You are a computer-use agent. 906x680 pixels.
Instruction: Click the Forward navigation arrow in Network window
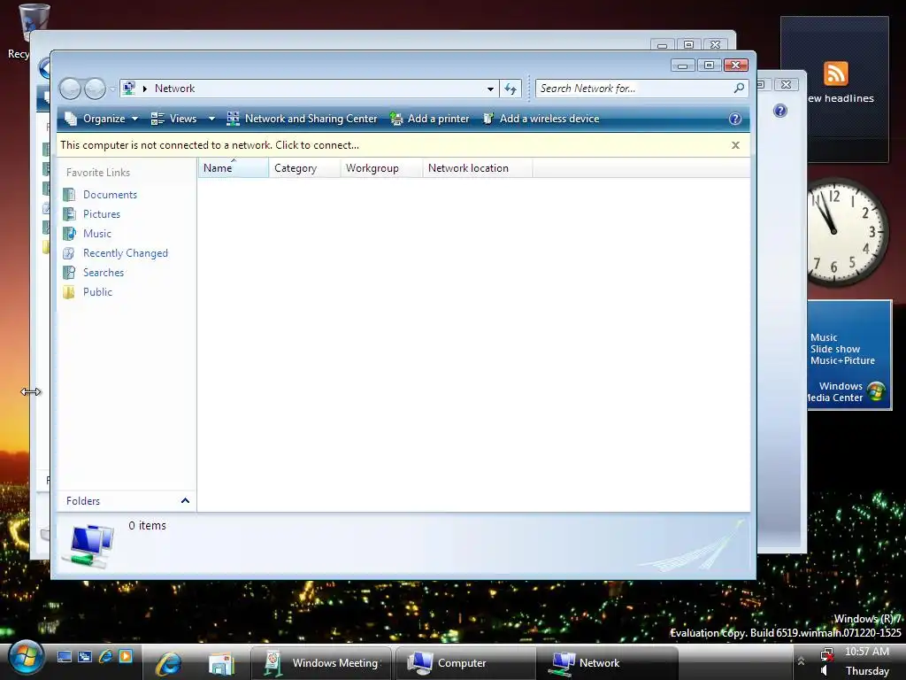(96, 89)
